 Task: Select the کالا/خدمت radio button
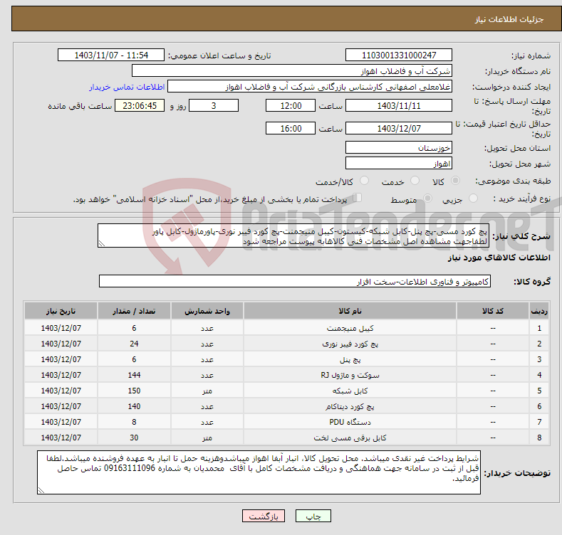(364, 181)
